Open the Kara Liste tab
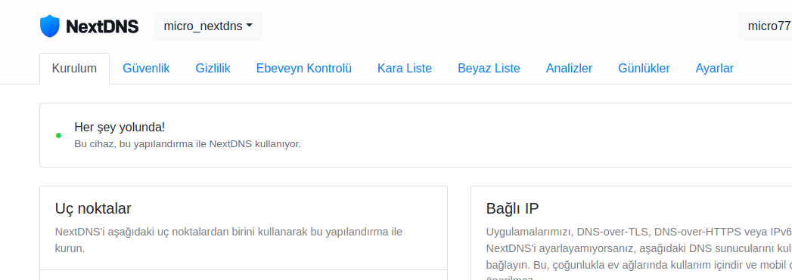Screen dimensions: 792x280 [405, 69]
